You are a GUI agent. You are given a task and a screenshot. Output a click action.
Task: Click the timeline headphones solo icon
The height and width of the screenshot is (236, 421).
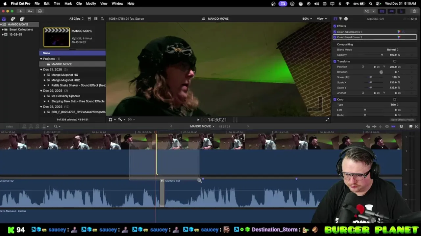pyautogui.click(x=387, y=127)
